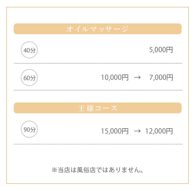The width and height of the screenshot is (195, 191).
Task: Click the dotted divider below the 60分 row
Action: (98, 90)
